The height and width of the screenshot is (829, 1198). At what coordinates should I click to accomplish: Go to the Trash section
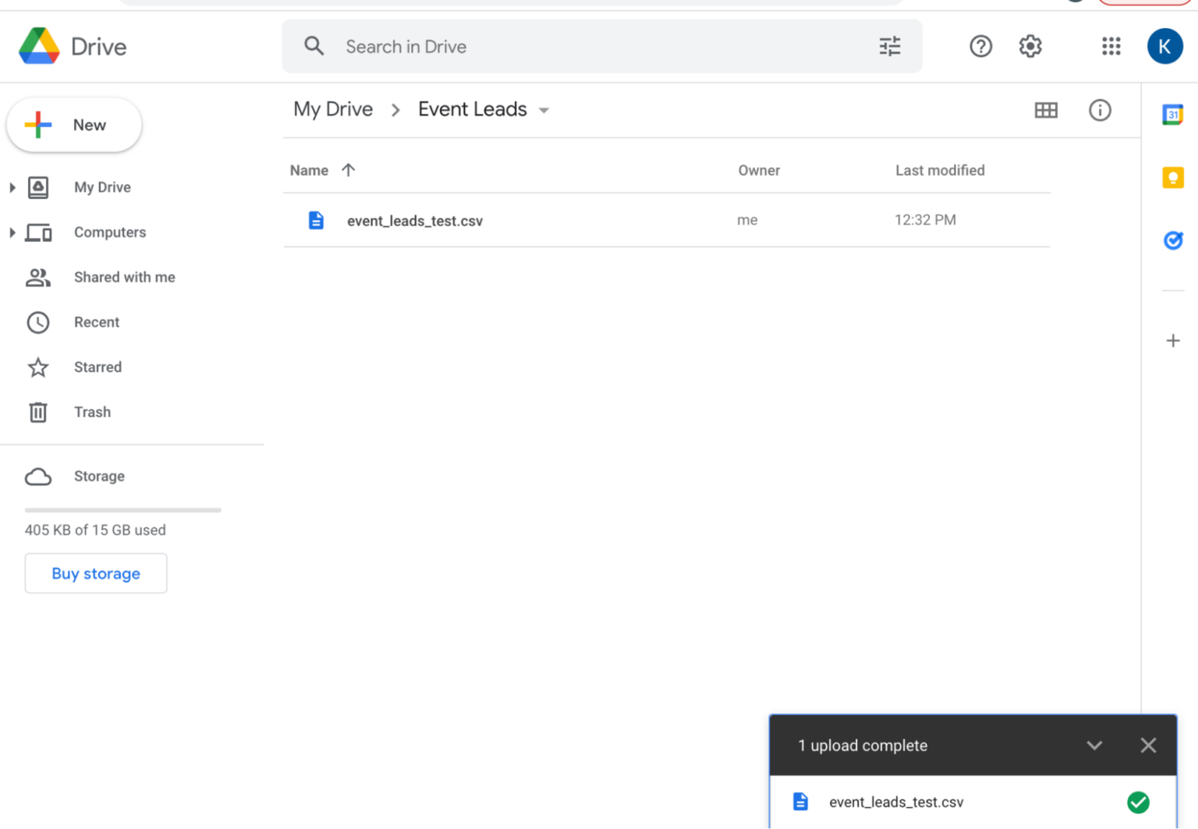tap(92, 412)
